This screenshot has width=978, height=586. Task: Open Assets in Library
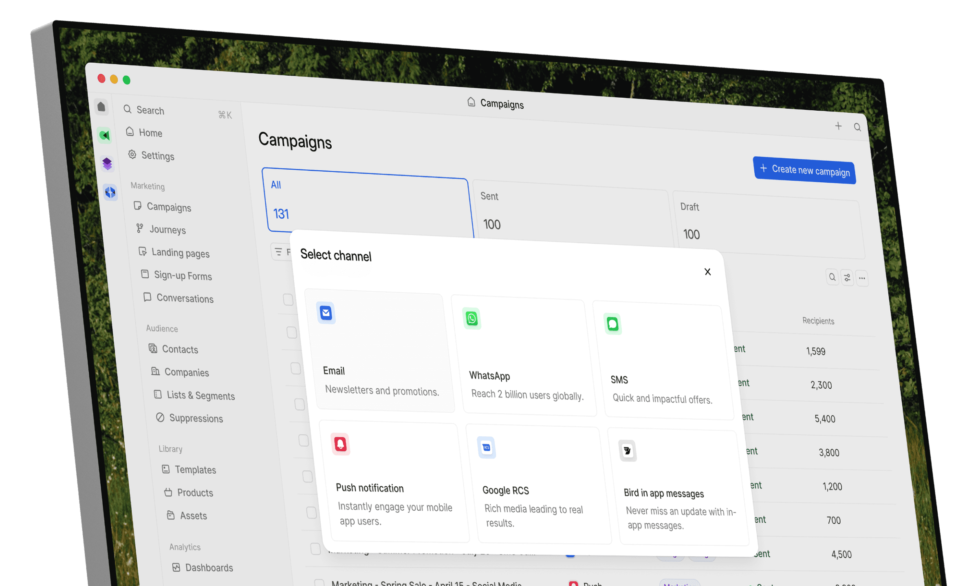point(187,515)
